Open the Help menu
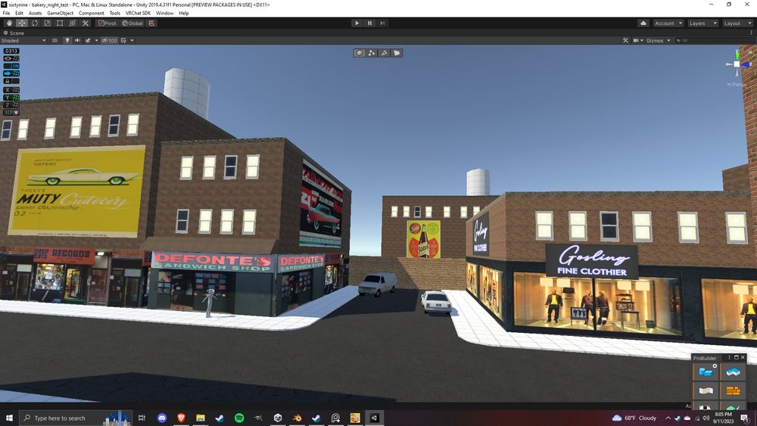Viewport: 757px width, 426px height. tap(184, 13)
